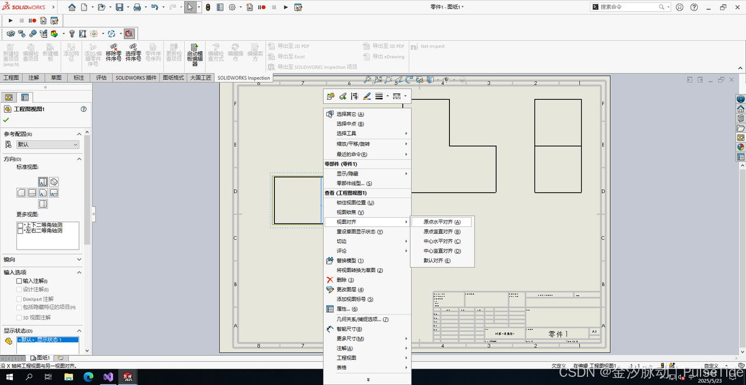Click the home icon in right task pane
This screenshot has width=746, height=385.
point(741,108)
